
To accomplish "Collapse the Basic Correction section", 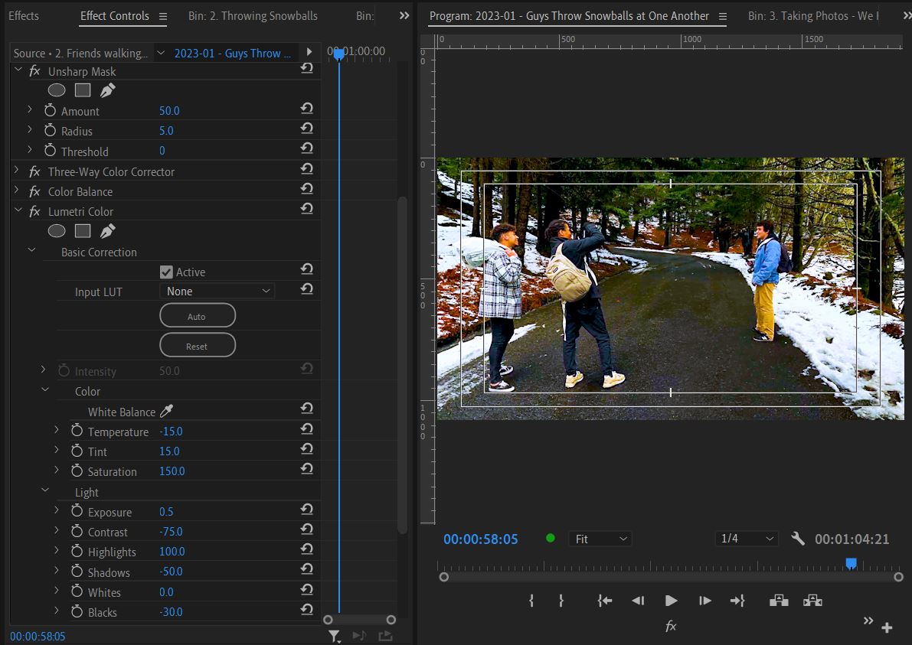I will click(x=32, y=250).
